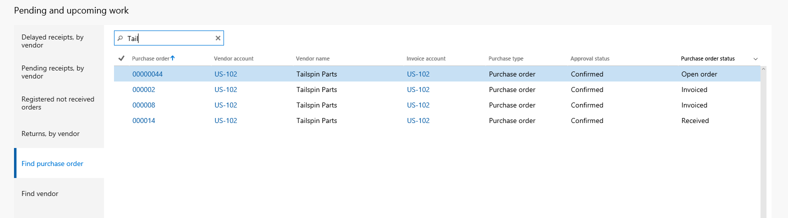Open purchase order 00000044 link

(147, 74)
